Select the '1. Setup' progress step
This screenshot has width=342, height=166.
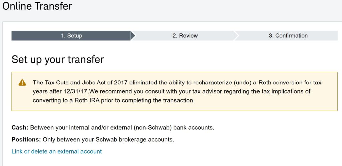71,36
